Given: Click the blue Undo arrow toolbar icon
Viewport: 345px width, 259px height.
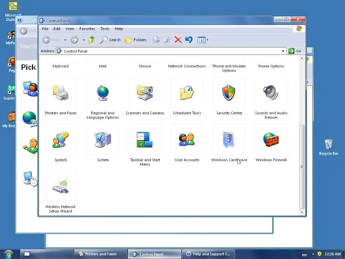Looking at the screenshot, I should pos(189,40).
